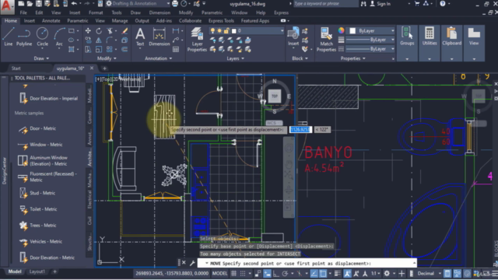Insert Trees - Metric from tool palette
Screen dimensions: 498x280
point(37,226)
